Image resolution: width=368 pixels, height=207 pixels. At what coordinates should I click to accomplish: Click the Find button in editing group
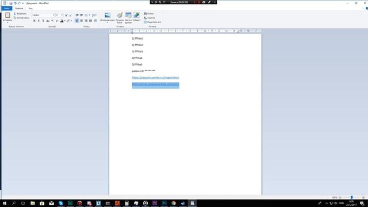[x=149, y=14]
